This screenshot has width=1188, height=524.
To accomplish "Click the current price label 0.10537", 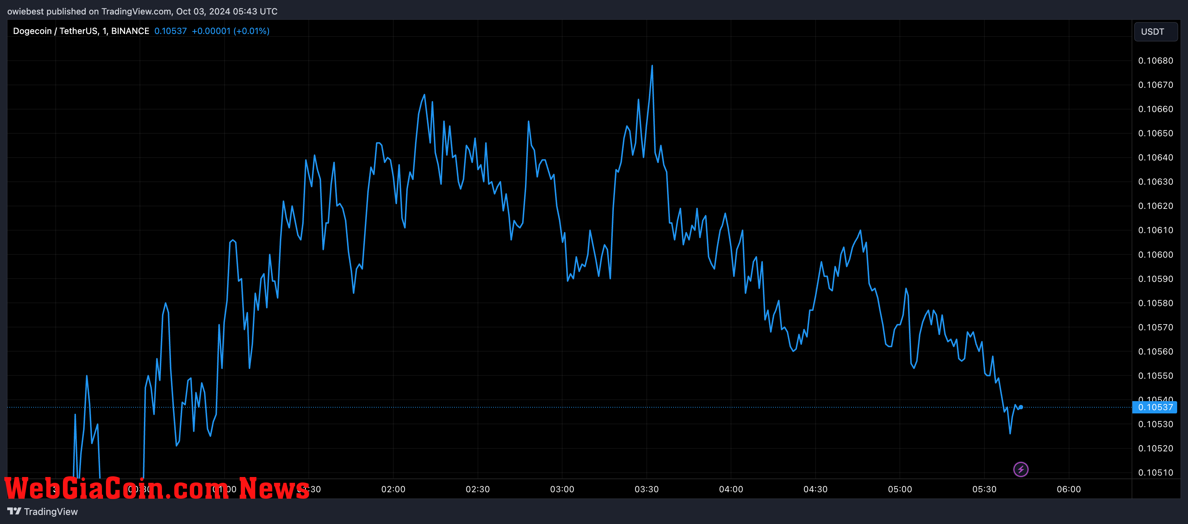I will [x=1155, y=407].
